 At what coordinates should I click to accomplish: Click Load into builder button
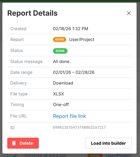pos(108,143)
